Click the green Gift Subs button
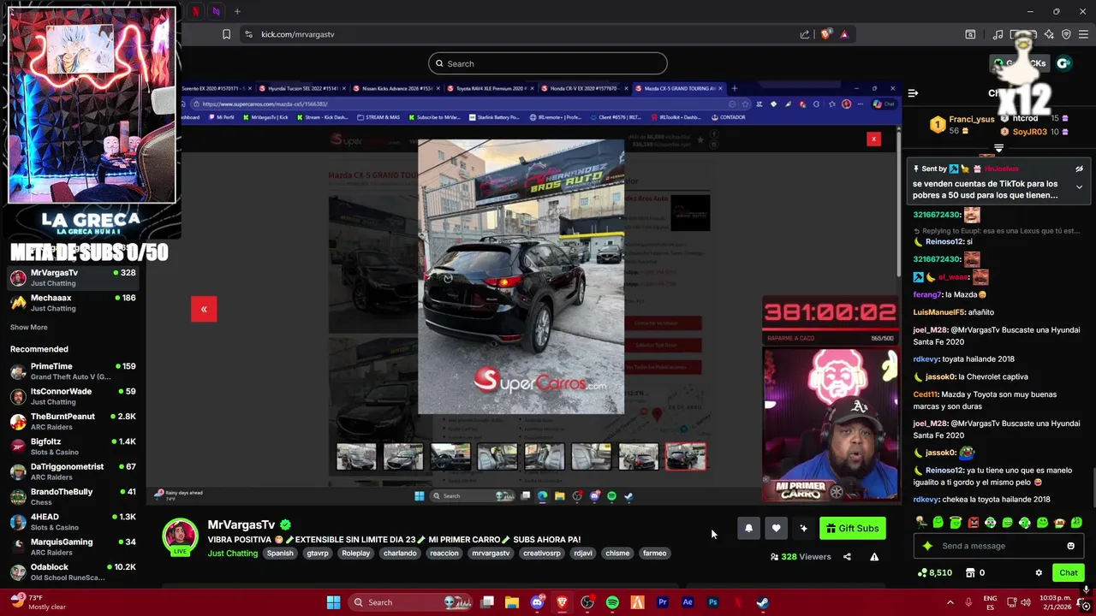Viewport: 1096px width, 616px height. 853,529
